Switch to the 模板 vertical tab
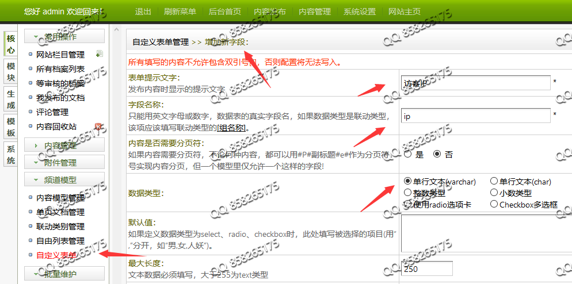Image resolution: width=572 pixels, height=284 pixels. [11, 127]
